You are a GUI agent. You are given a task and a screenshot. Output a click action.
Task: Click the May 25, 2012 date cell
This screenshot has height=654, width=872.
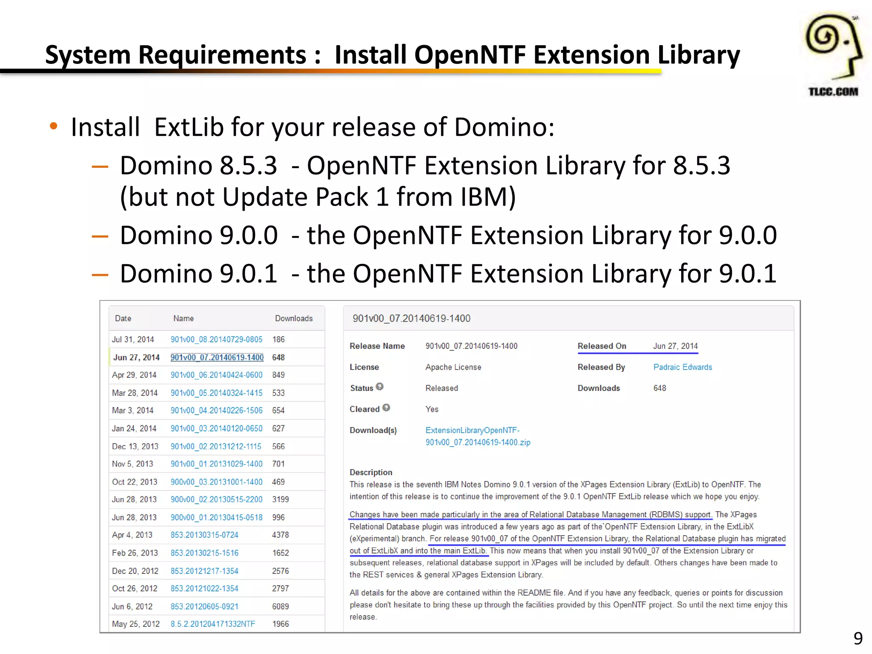point(136,624)
